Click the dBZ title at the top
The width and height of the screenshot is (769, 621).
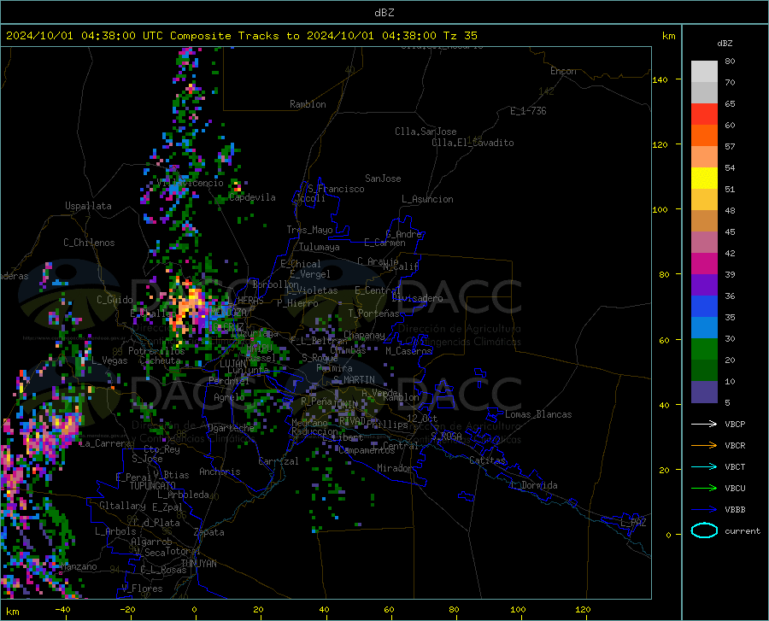[x=384, y=13]
